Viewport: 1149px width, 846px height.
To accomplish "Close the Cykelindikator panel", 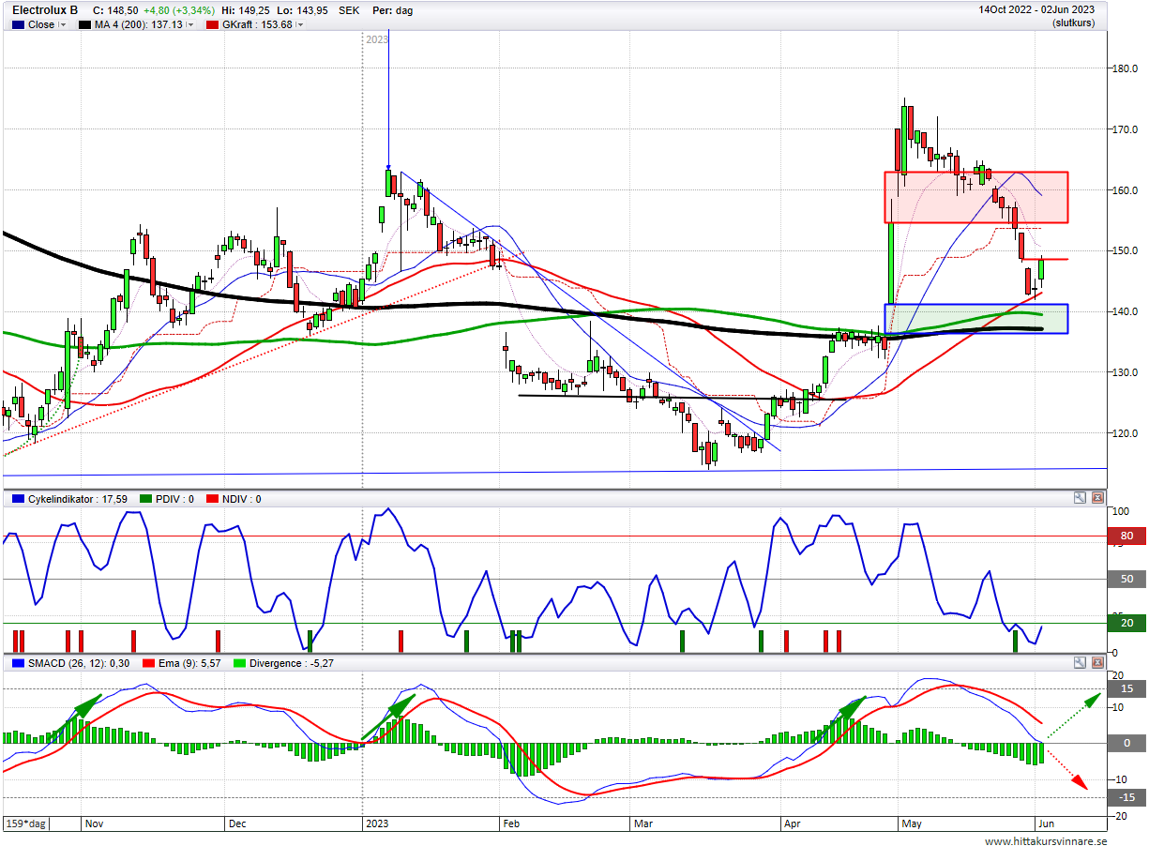I will (x=1097, y=499).
